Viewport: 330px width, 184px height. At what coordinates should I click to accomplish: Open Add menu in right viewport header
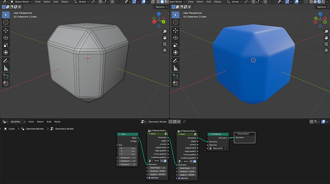click(x=209, y=2)
